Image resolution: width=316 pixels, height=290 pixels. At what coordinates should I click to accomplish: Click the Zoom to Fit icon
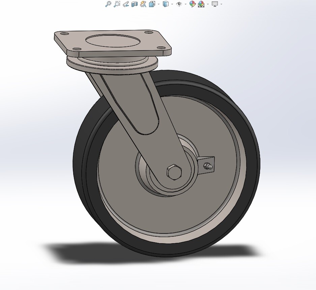pyautogui.click(x=109, y=4)
